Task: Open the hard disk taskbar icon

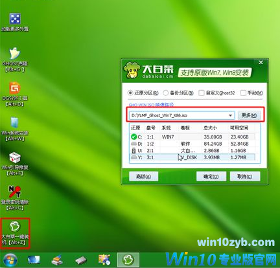Action: pos(81,260)
